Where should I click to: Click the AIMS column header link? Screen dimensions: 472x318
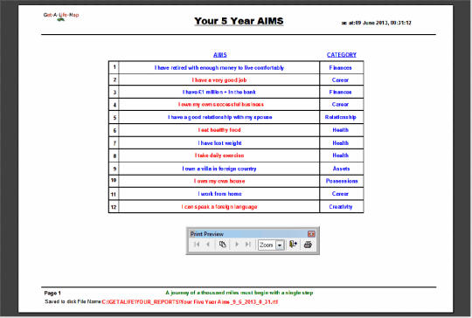(x=220, y=55)
